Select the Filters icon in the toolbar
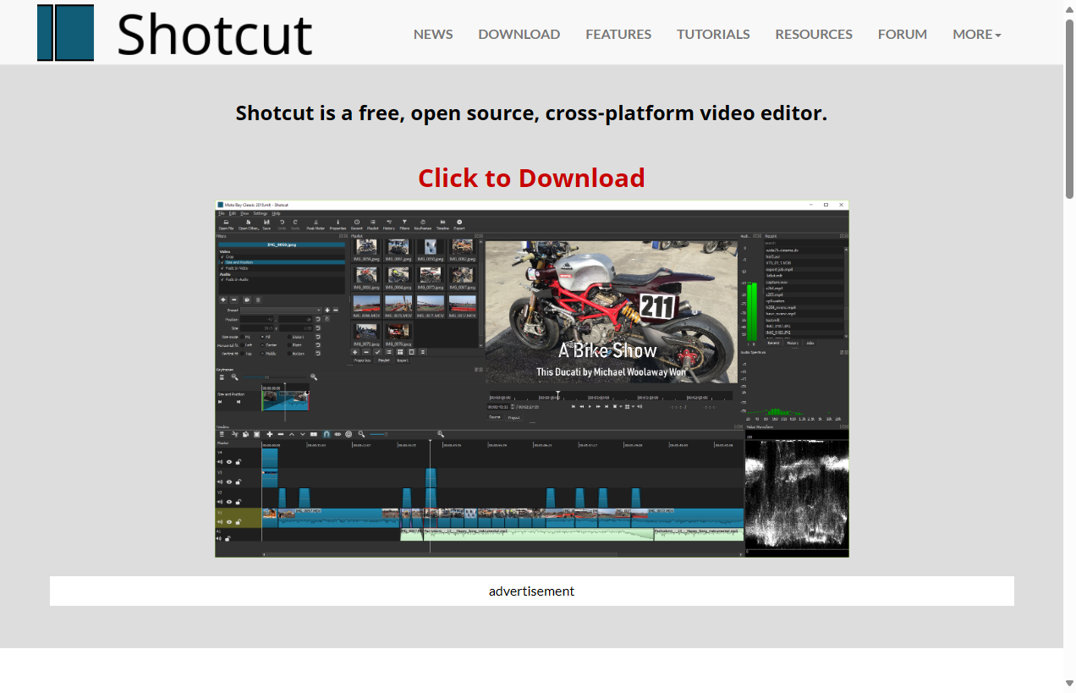The height and width of the screenshot is (693, 1076). pos(404,224)
